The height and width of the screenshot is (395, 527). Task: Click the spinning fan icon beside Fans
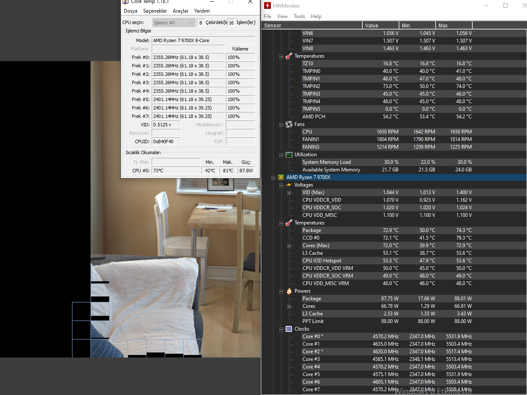[x=289, y=124]
